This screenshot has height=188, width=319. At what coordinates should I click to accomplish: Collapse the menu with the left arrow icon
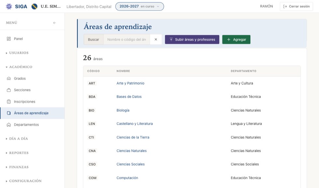(x=55, y=23)
